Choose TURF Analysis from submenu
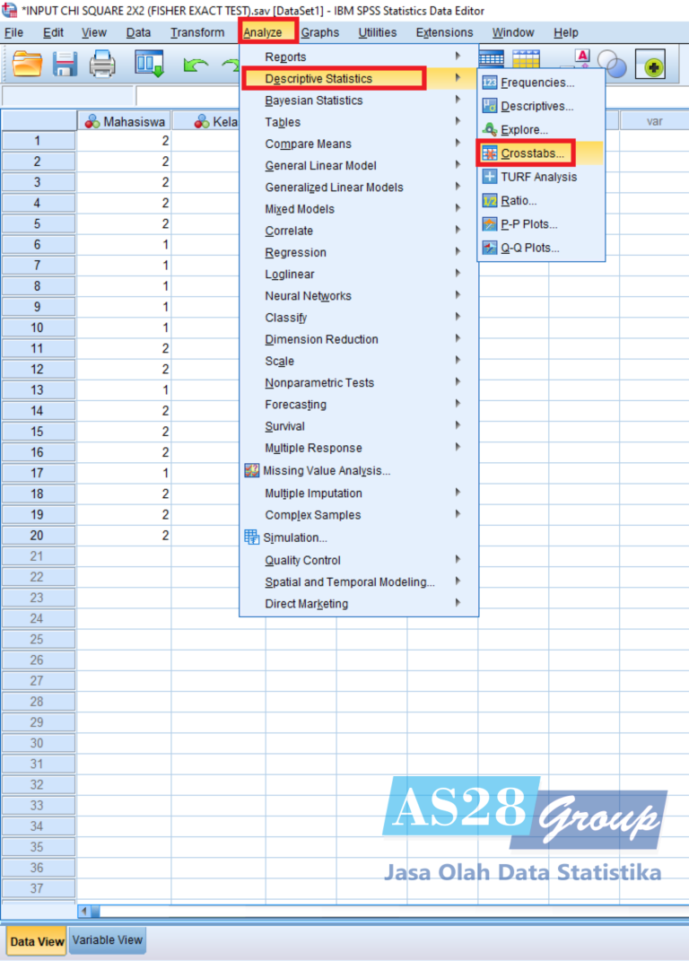The image size is (689, 961). (x=538, y=177)
